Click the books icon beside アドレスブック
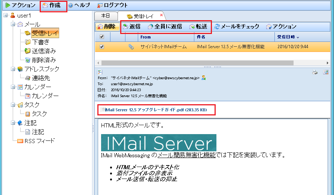The height and width of the screenshot is (195, 334). 20,69
